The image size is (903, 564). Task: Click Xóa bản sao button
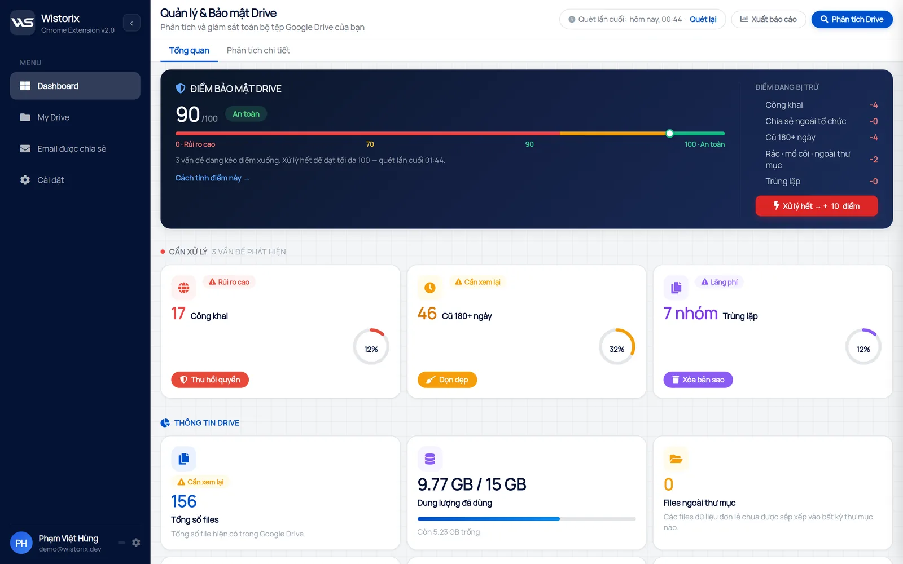pyautogui.click(x=698, y=380)
